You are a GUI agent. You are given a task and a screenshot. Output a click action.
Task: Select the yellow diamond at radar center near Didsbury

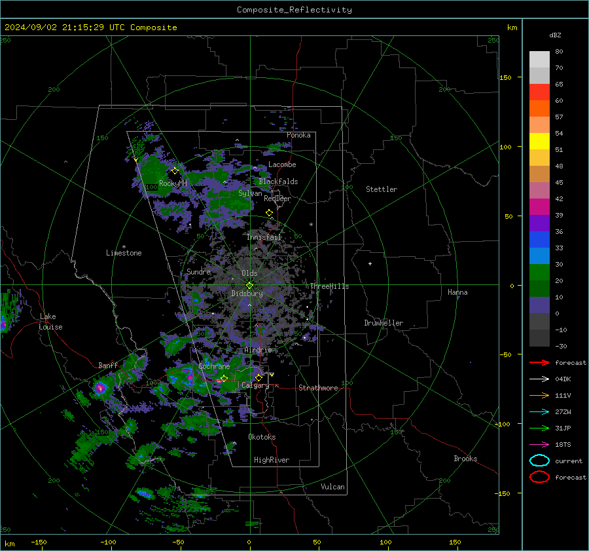click(x=249, y=286)
